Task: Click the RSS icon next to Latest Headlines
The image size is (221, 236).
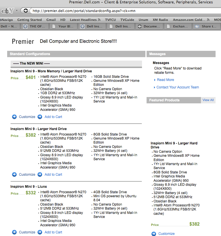Action: tap(99, 20)
